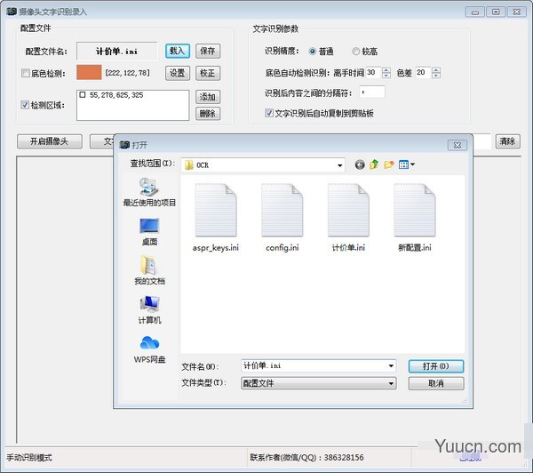The height and width of the screenshot is (473, 533).
Task: Open Recent Items (最近使用的项目) sidebar icon
Action: [149, 188]
